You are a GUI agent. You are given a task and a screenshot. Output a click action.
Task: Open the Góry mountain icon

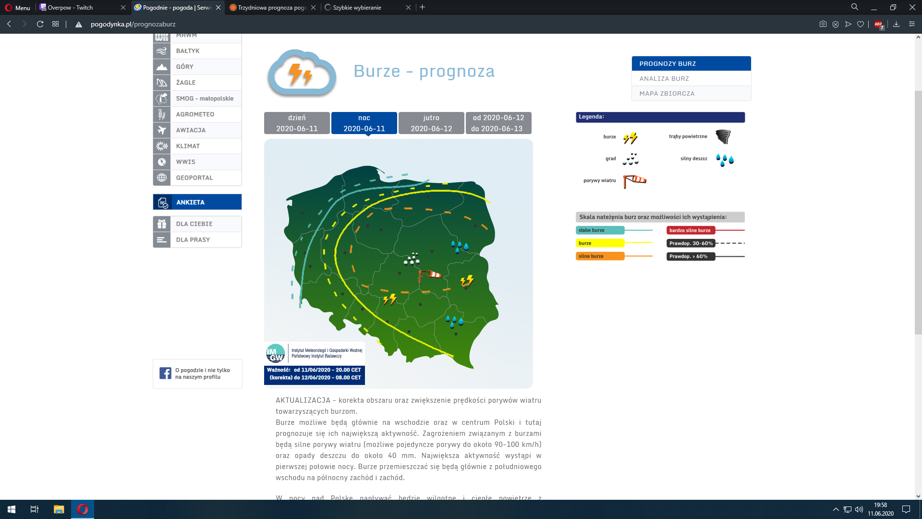pyautogui.click(x=162, y=67)
